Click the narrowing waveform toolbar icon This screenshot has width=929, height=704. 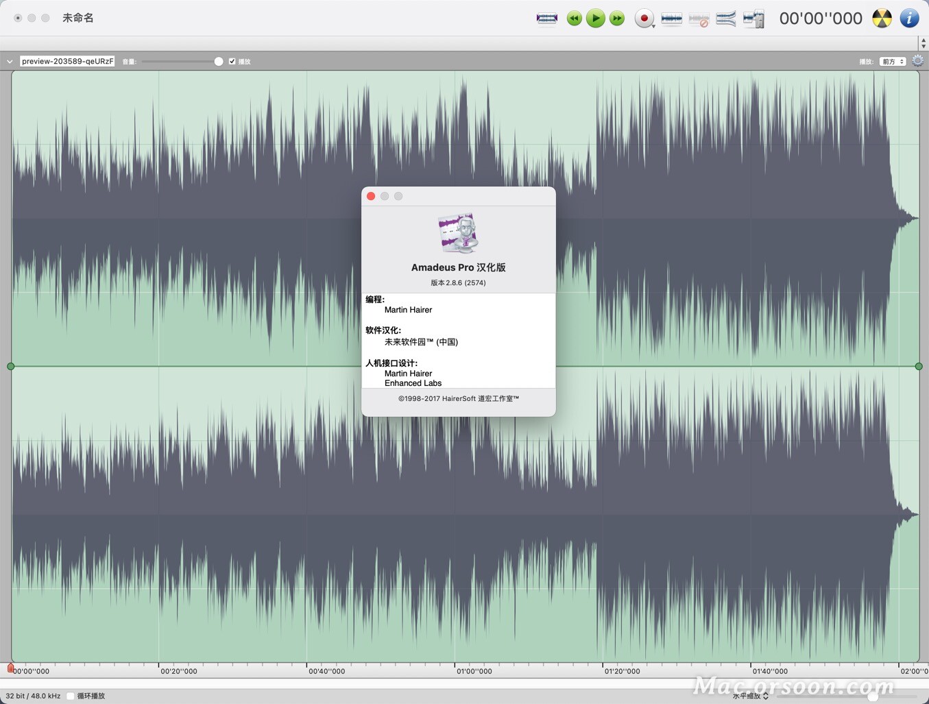point(725,19)
